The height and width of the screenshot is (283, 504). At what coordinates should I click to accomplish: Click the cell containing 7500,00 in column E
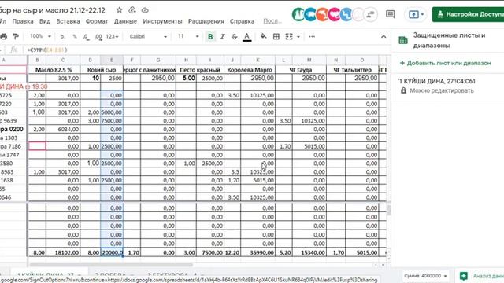click(112, 121)
